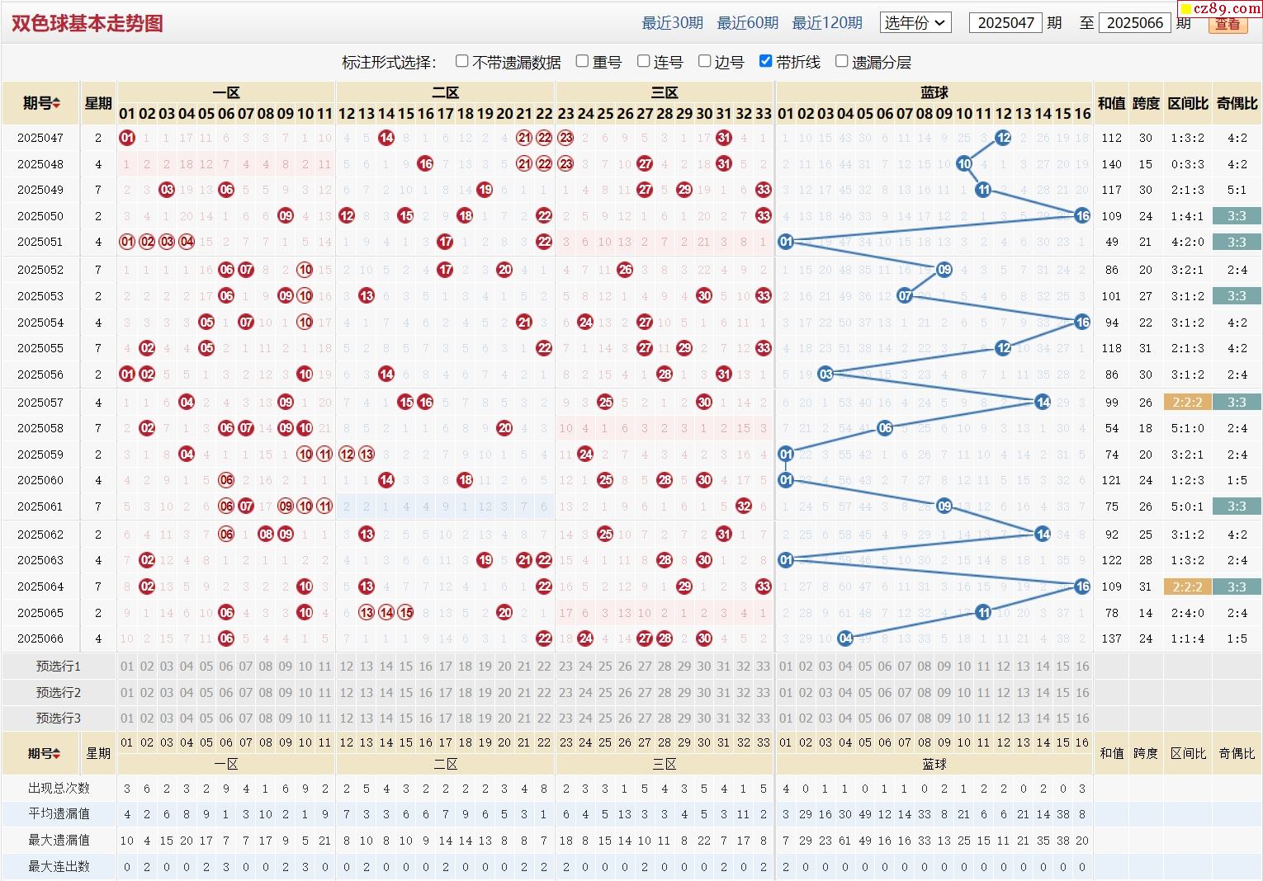Edit the start period field 2025047

point(1005,23)
